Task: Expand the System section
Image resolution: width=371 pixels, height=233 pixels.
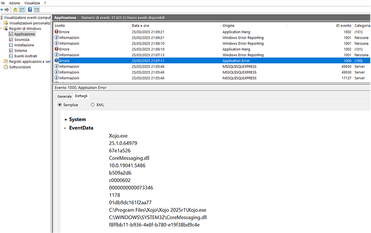Action: tap(66, 119)
